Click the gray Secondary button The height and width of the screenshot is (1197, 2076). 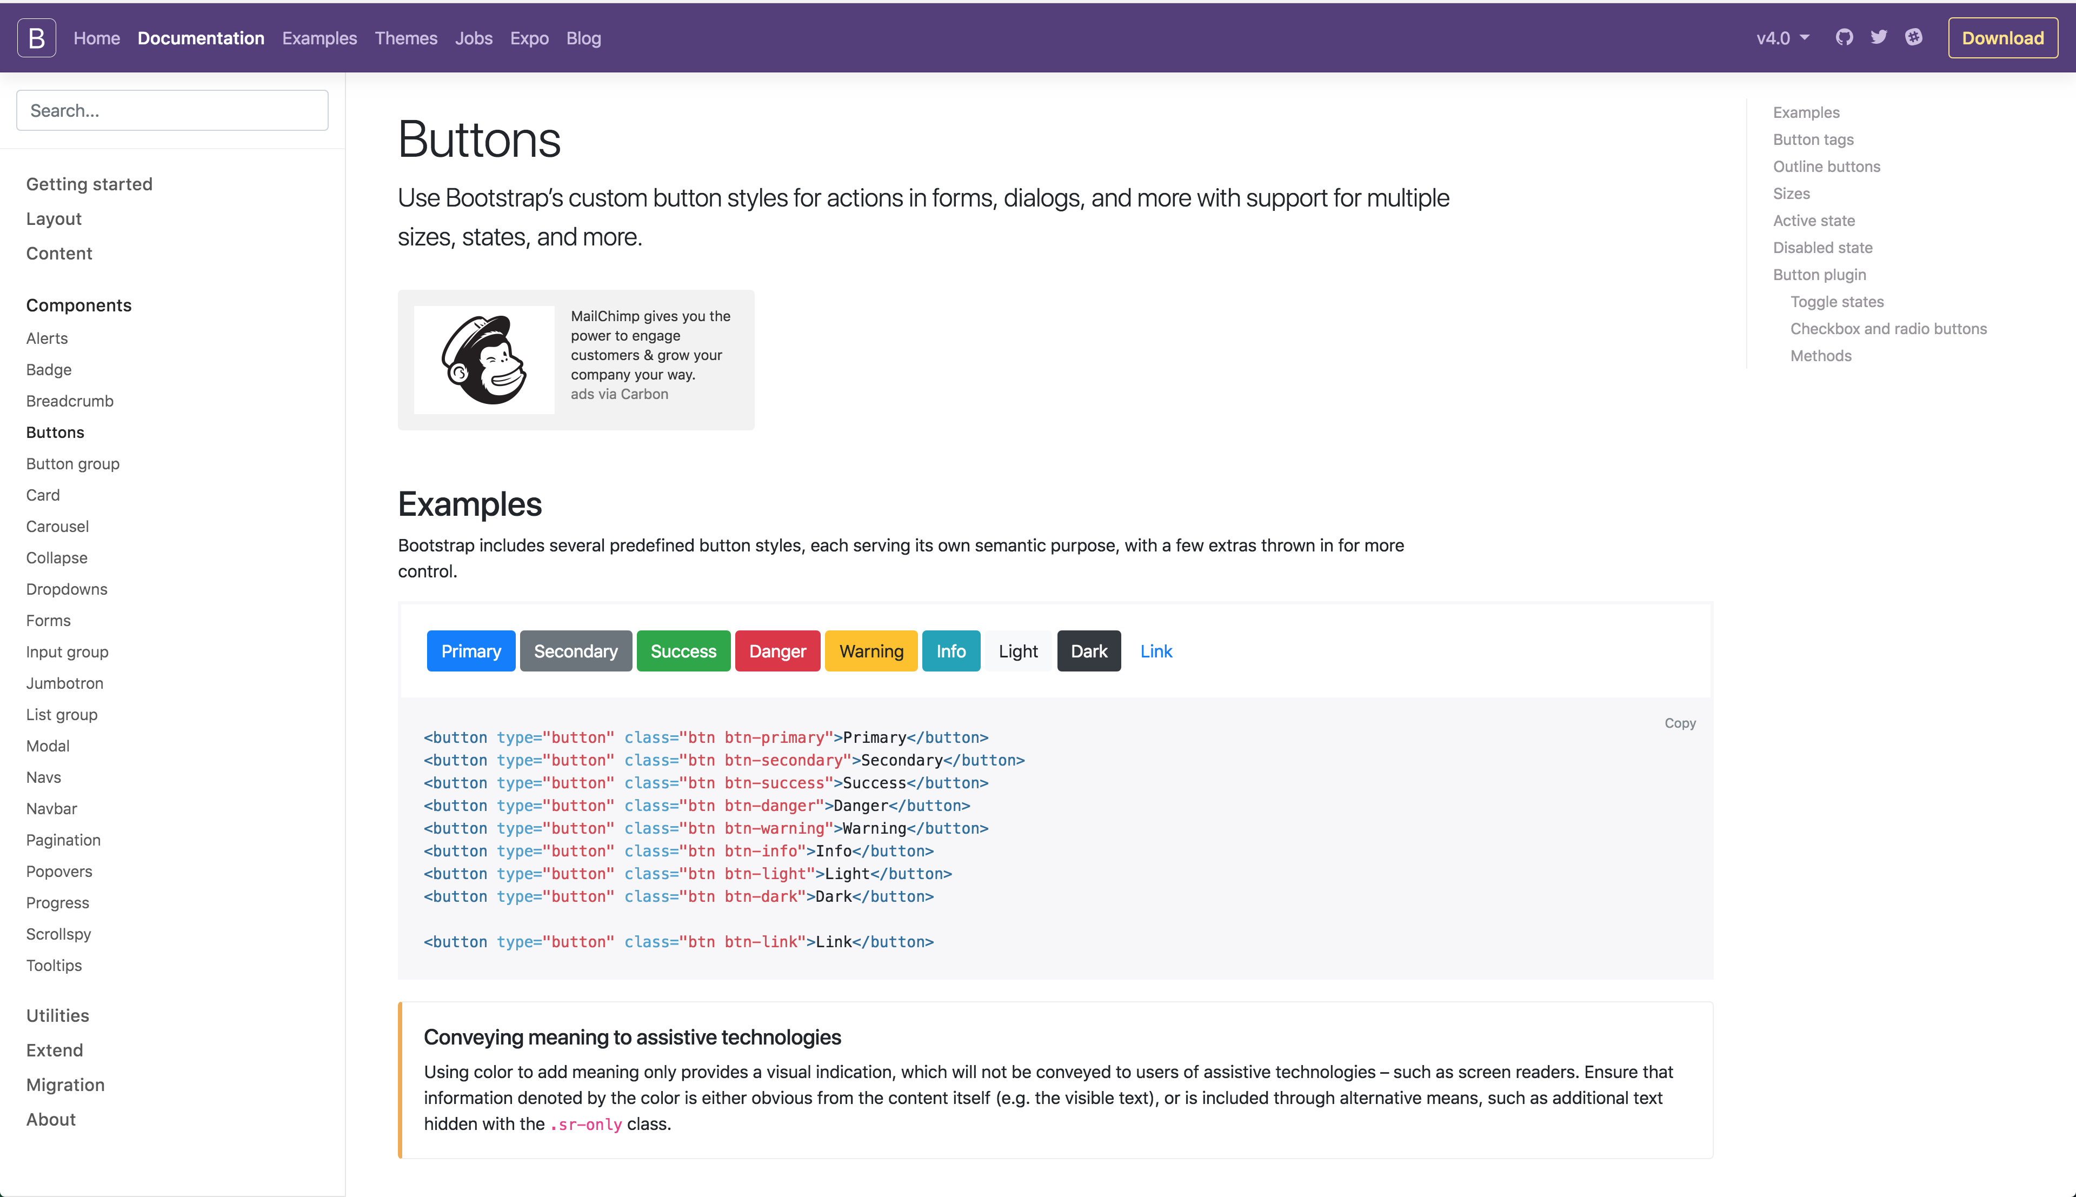point(576,651)
